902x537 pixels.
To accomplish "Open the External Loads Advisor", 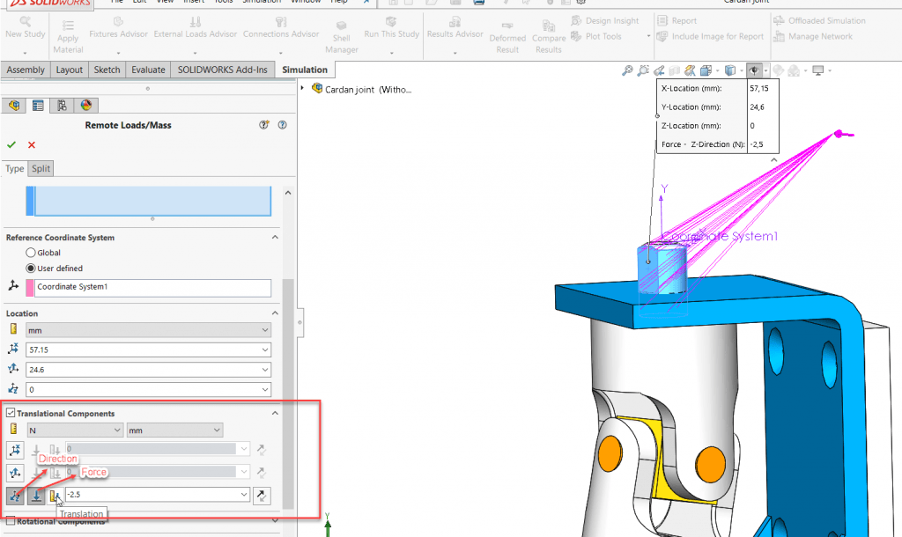I will tap(195, 27).
